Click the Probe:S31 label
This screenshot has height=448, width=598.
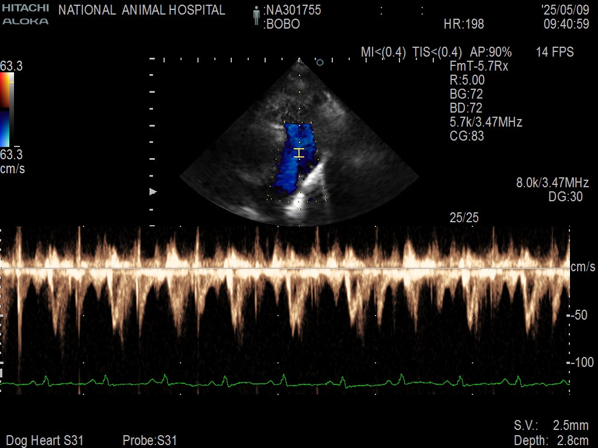(149, 440)
